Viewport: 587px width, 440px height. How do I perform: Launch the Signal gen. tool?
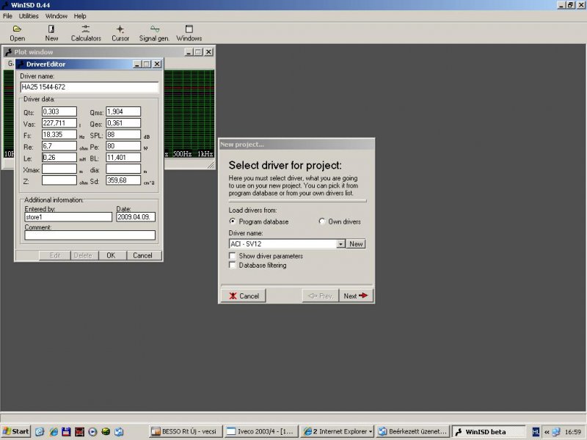(x=154, y=33)
